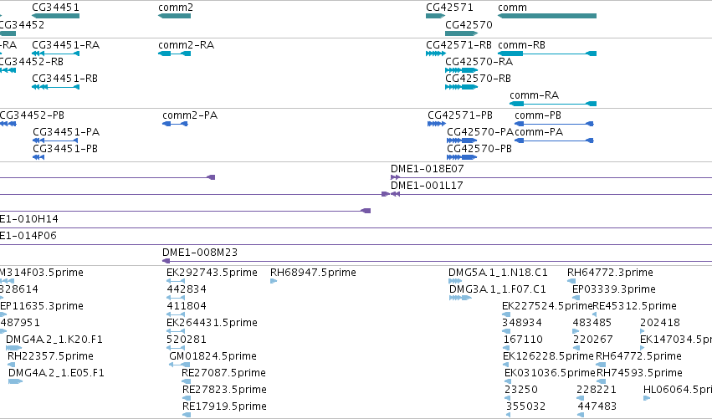This screenshot has height=419, width=712.
Task: Click the 483485 EST label
Action: tap(592, 323)
